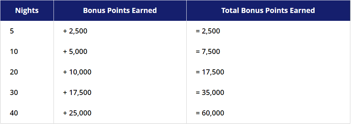Image resolution: width=351 pixels, height=124 pixels.
Task: Click the = 60,000 total value
Action: 210,113
